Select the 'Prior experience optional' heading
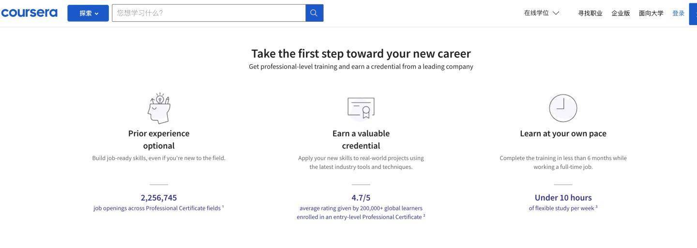 (159, 139)
